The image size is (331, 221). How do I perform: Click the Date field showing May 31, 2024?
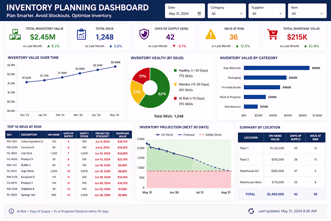(185, 11)
